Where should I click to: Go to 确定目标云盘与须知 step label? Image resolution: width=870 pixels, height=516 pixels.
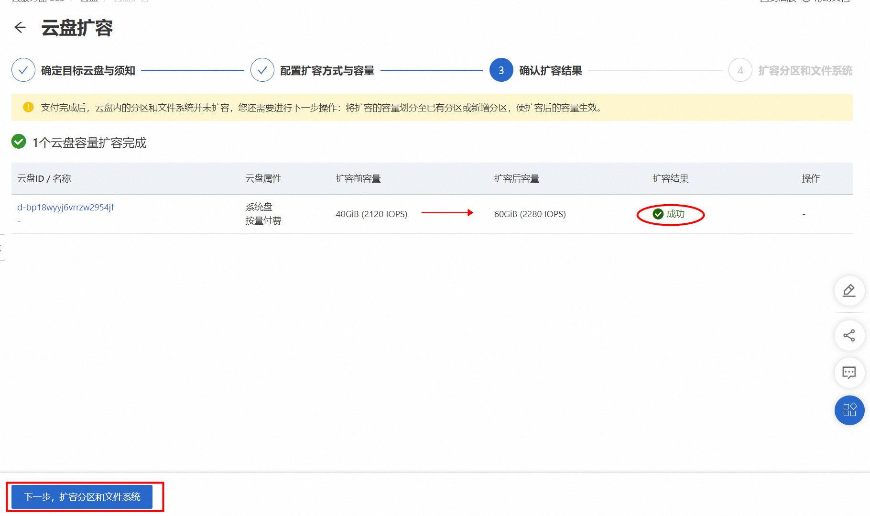click(88, 71)
